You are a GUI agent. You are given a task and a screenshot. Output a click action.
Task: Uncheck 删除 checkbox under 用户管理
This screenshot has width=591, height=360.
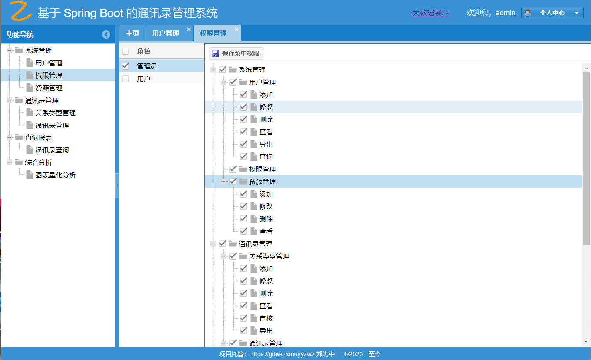(x=243, y=119)
